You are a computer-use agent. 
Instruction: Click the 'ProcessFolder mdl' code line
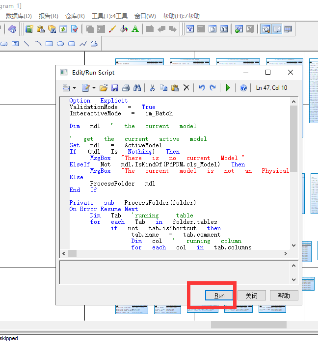[123, 184]
